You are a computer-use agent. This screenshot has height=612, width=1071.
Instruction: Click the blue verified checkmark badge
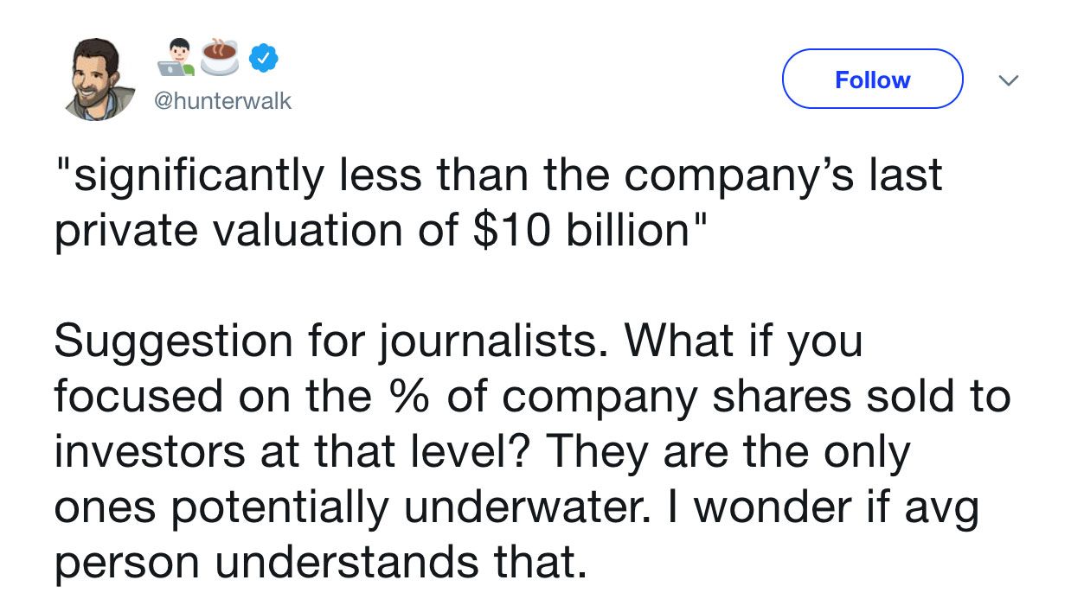click(x=264, y=59)
